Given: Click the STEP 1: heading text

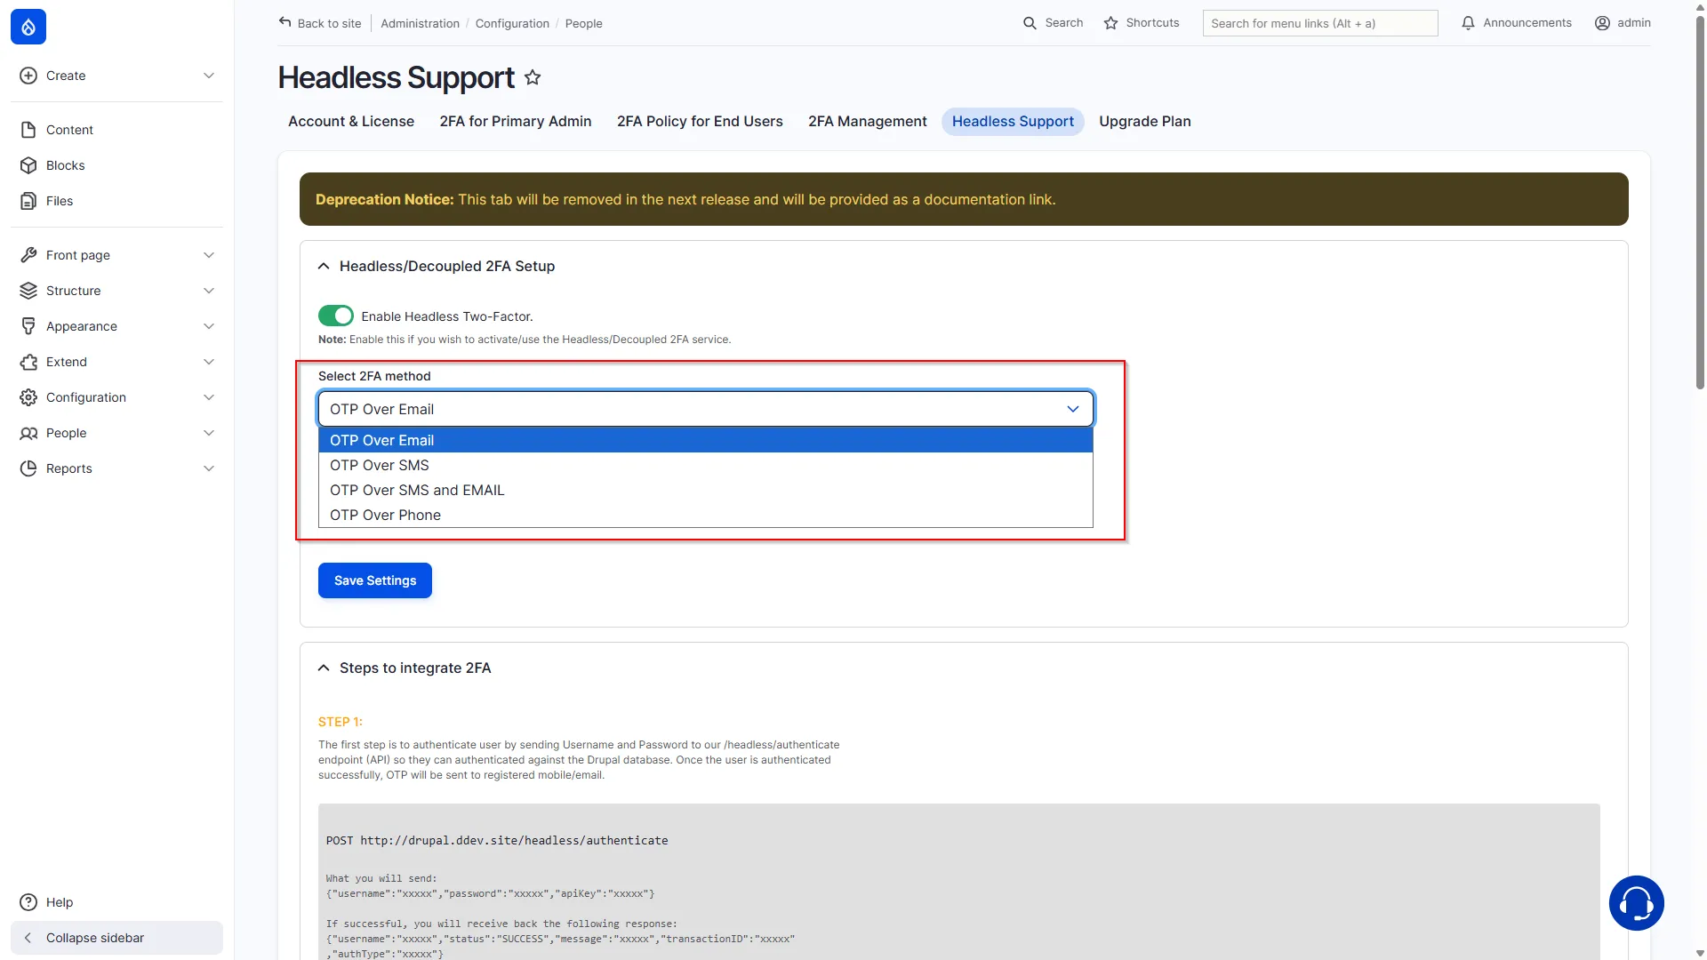Looking at the screenshot, I should (341, 722).
